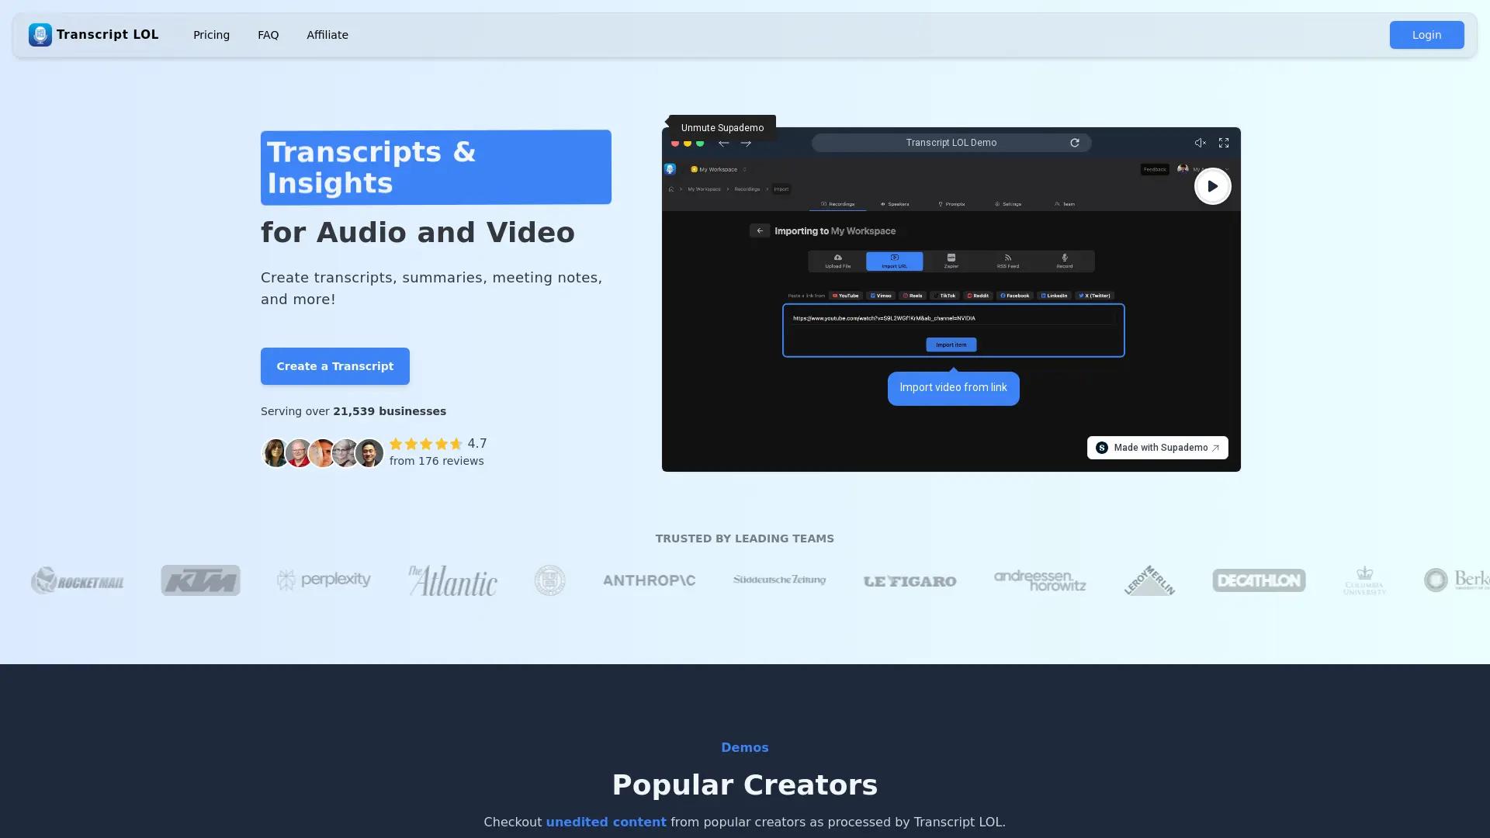1490x838 pixels.
Task: Click the Leroy Merlin logo
Action: [1149, 580]
